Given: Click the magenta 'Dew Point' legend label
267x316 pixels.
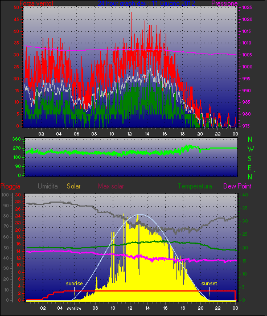Looking at the screenshot, I should (237, 186).
